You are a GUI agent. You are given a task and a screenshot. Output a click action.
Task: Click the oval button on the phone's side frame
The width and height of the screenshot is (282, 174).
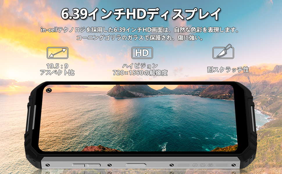click(135, 165)
